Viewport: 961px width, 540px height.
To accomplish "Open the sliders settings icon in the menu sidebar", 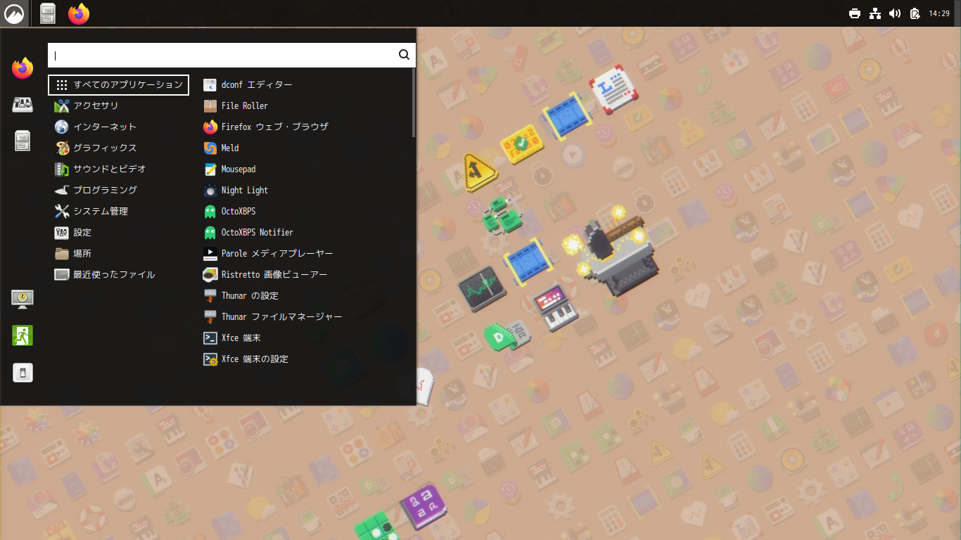I will click(x=23, y=105).
